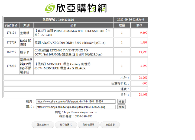Click the discount value -500
The height and width of the screenshot is (140, 195).
pos(144,83)
